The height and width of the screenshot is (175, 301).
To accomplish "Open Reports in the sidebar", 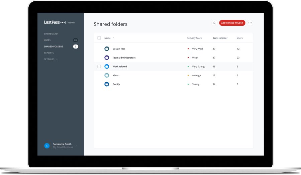I will (49, 53).
